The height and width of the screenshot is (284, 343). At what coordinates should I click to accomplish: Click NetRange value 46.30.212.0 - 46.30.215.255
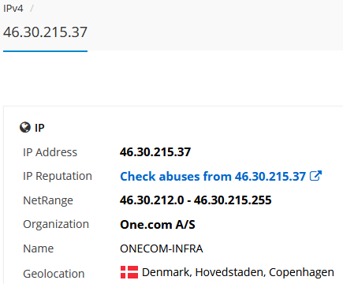[196, 200]
